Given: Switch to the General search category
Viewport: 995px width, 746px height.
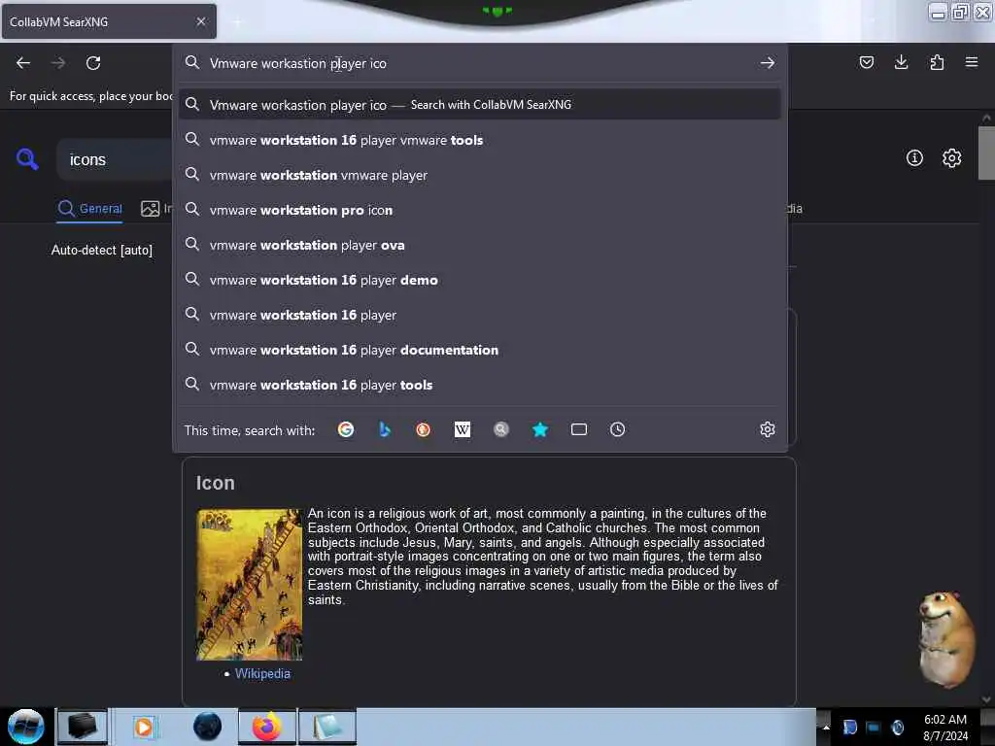Looking at the screenshot, I should pos(89,208).
